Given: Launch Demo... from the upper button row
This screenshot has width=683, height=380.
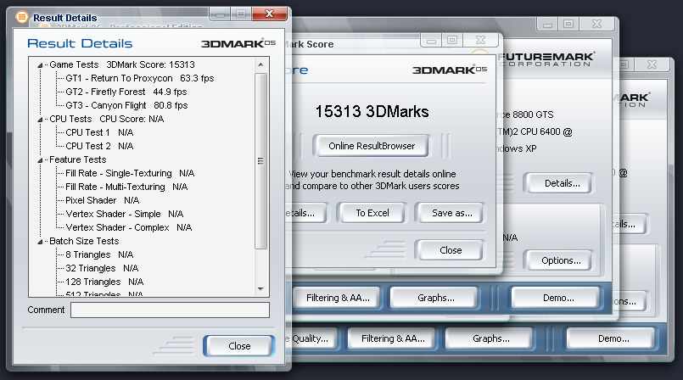Looking at the screenshot, I should (x=558, y=299).
